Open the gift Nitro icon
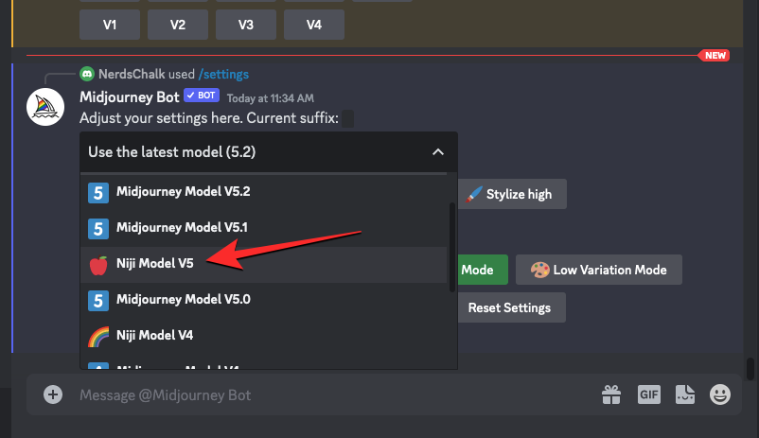This screenshot has height=438, width=759. pos(611,394)
